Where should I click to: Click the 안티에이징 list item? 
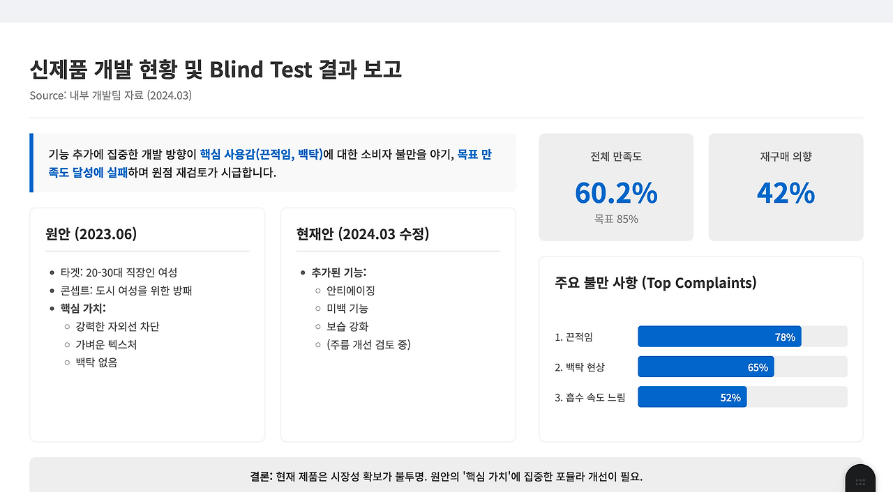click(351, 291)
